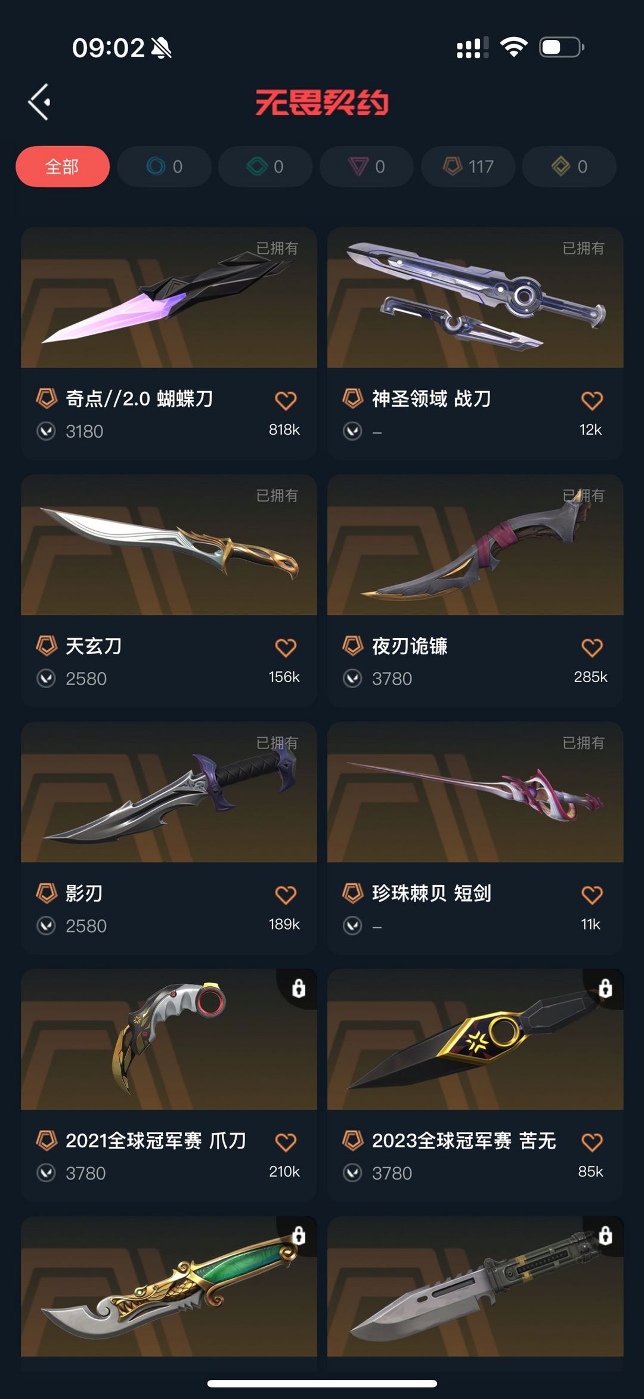Filter by pink triangle tier

click(367, 166)
